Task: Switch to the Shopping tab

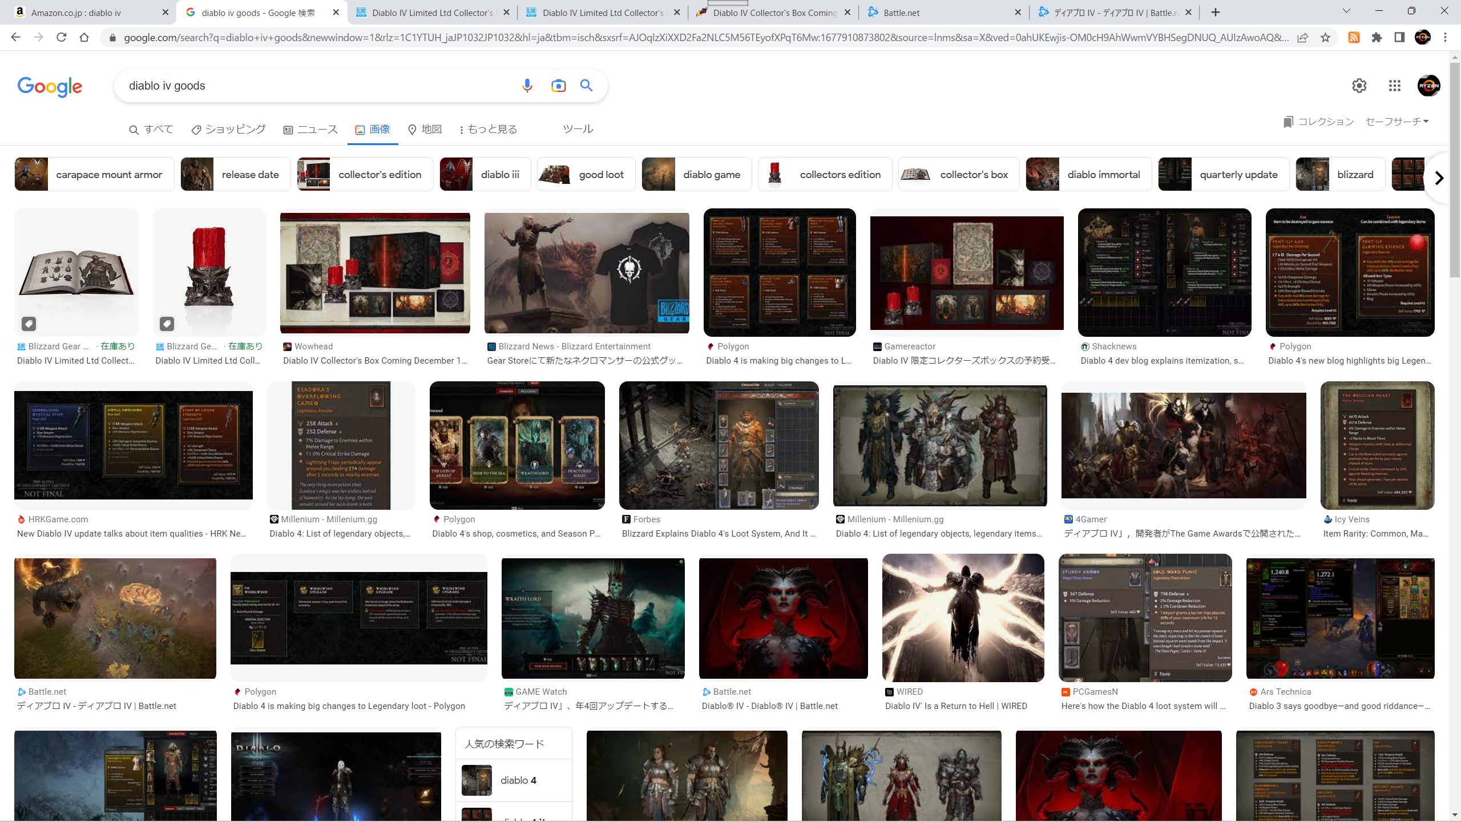Action: click(228, 130)
